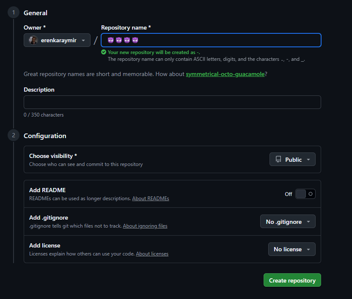
Task: Click the 'Configuration' section heading
Action: 45,136
